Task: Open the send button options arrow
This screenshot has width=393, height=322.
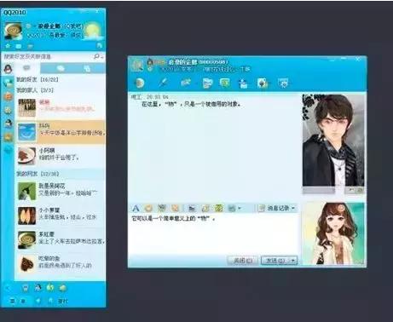Action: click(293, 260)
